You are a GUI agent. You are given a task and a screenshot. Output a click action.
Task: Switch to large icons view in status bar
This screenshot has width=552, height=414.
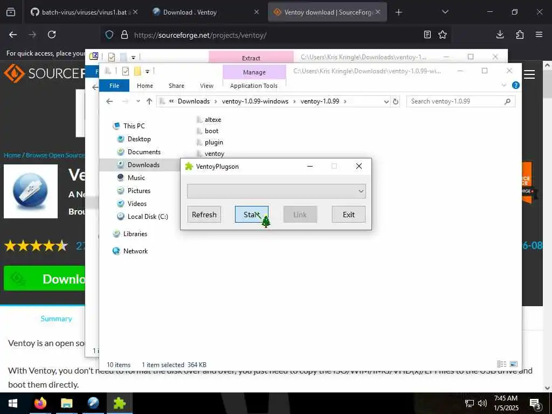tap(514, 364)
